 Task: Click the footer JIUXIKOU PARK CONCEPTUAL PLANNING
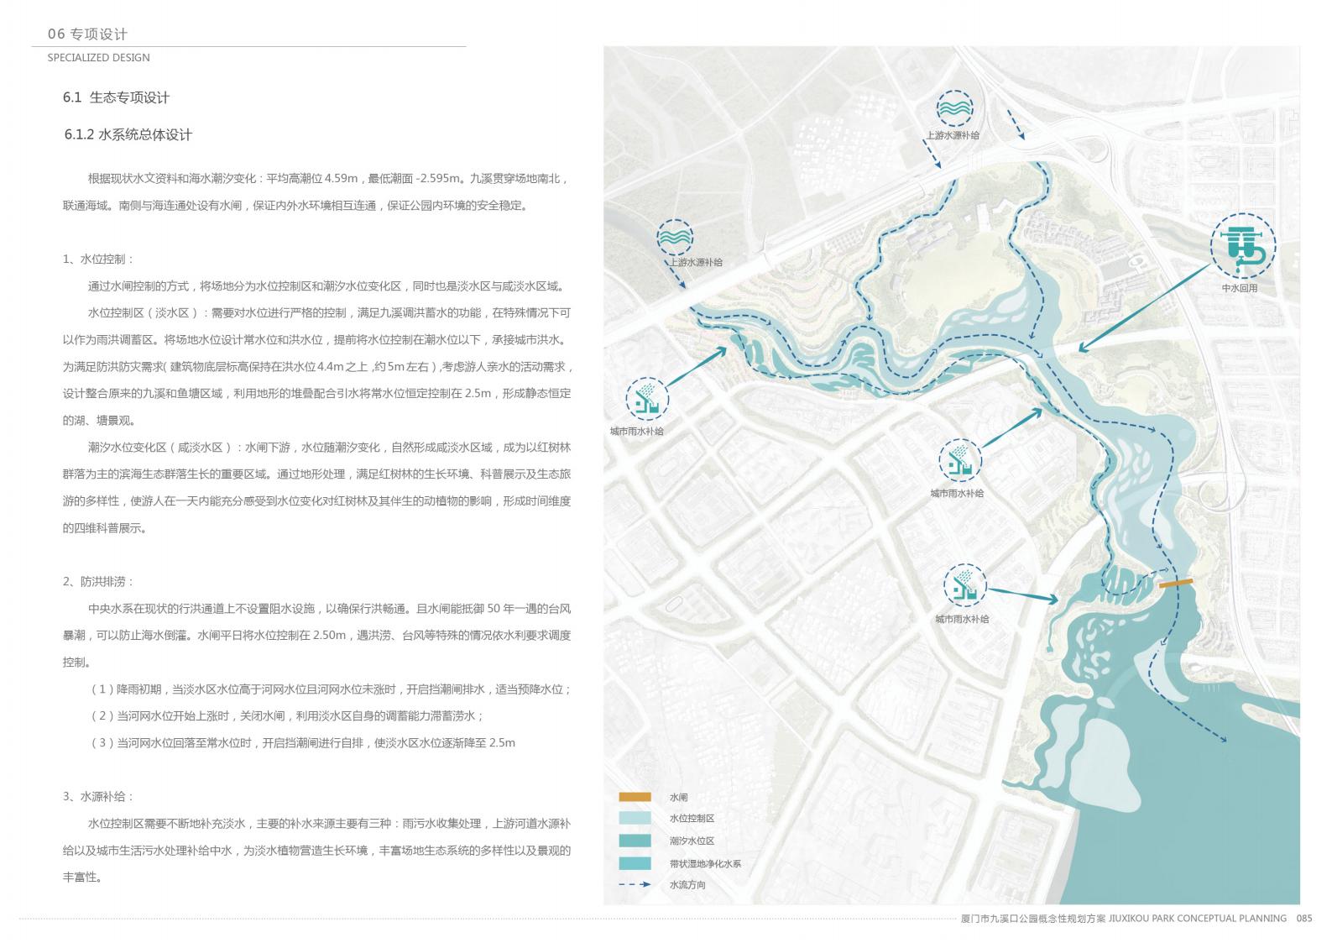click(1198, 919)
